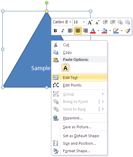
Task: Click Bring Forward icon in mini toolbar
Action: pyautogui.click(x=120, y=22)
